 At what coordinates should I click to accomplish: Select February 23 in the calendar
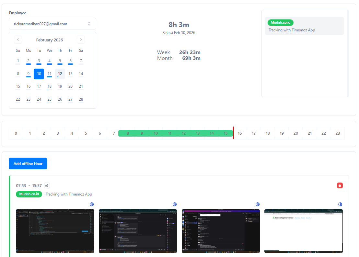tap(29, 99)
